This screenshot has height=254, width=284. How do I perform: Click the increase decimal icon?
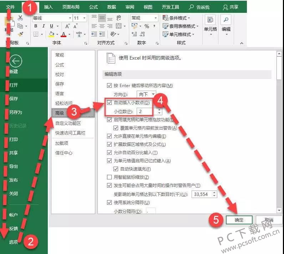(134, 34)
